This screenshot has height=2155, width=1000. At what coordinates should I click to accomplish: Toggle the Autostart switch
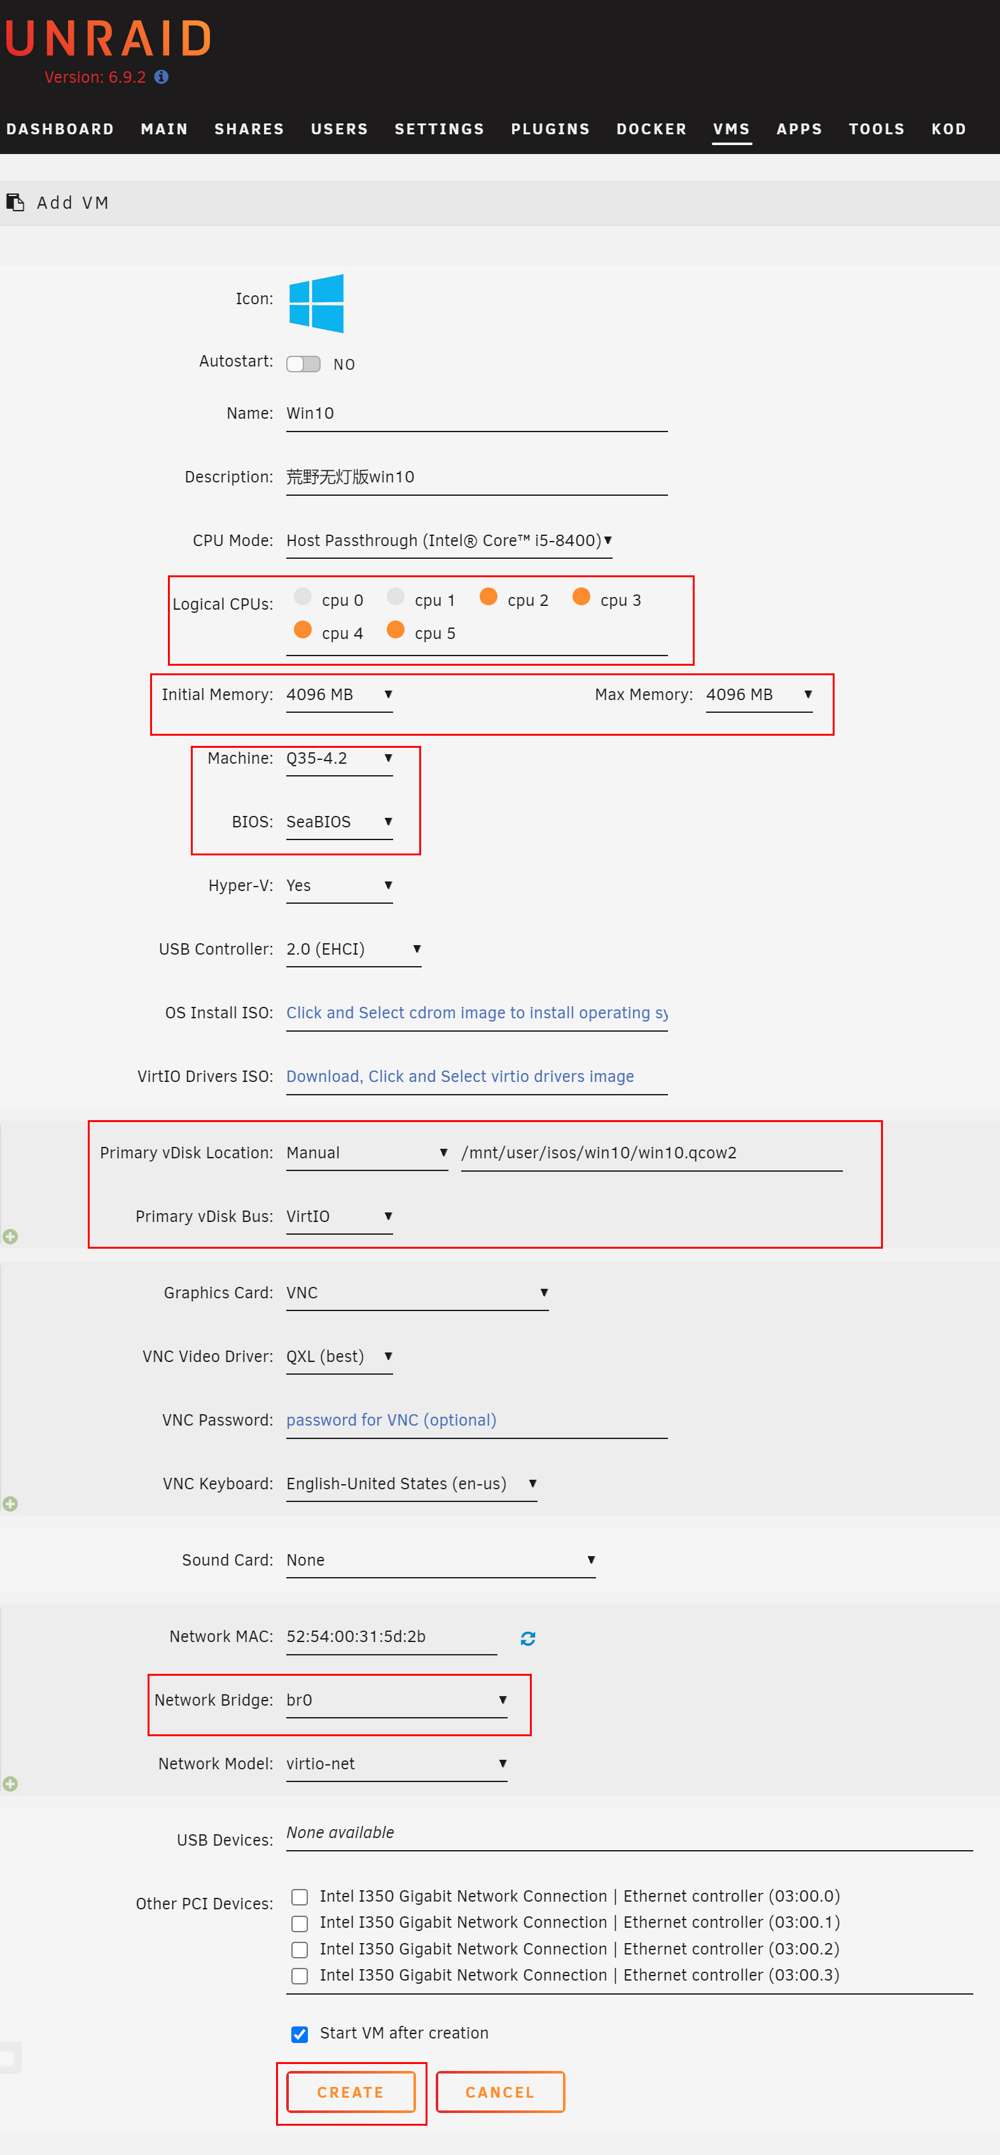click(x=303, y=364)
